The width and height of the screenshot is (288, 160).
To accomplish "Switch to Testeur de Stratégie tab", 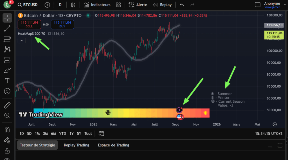I will pyautogui.click(x=37, y=145).
